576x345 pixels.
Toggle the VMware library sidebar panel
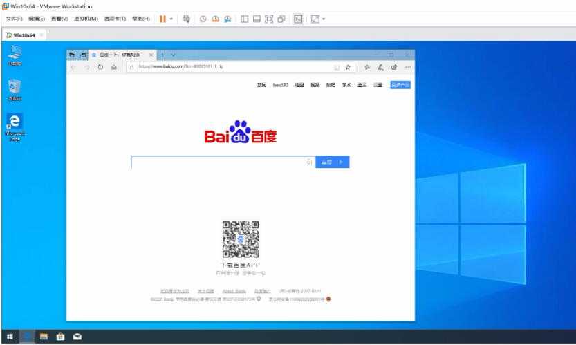pyautogui.click(x=244, y=19)
